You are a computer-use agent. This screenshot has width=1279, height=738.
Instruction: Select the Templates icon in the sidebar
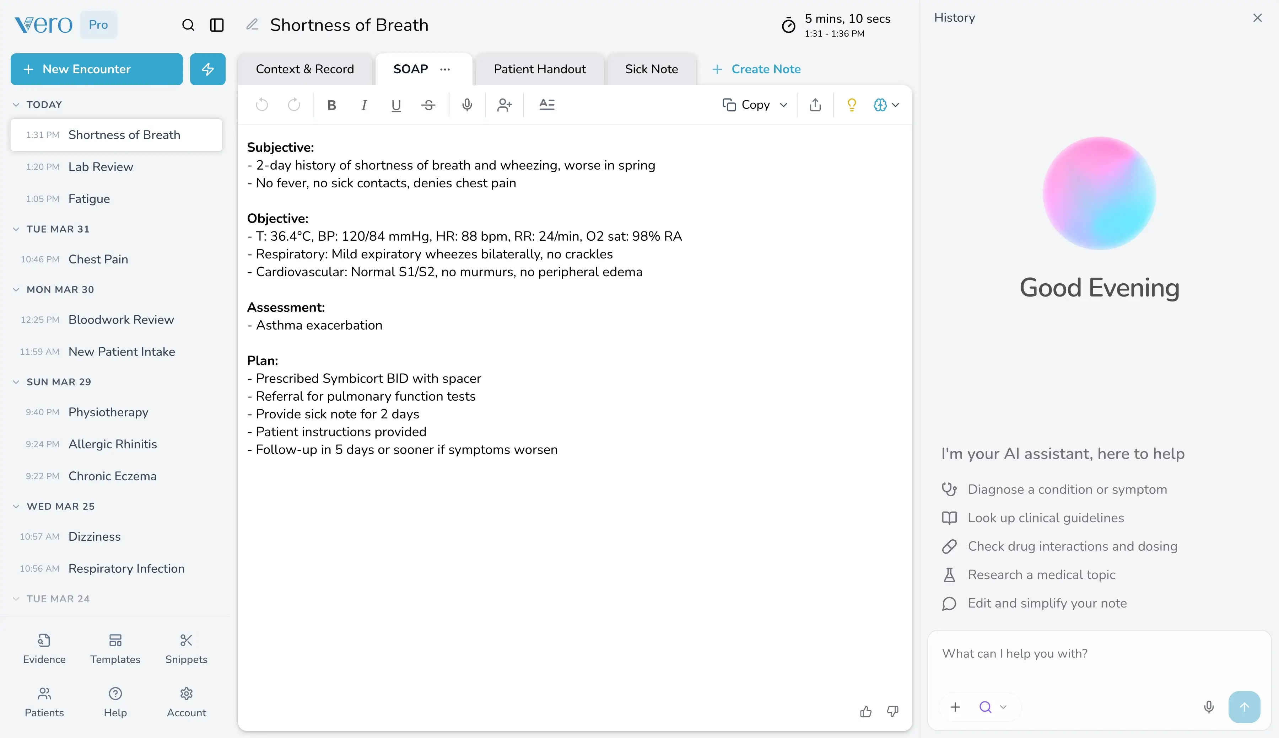pyautogui.click(x=115, y=649)
